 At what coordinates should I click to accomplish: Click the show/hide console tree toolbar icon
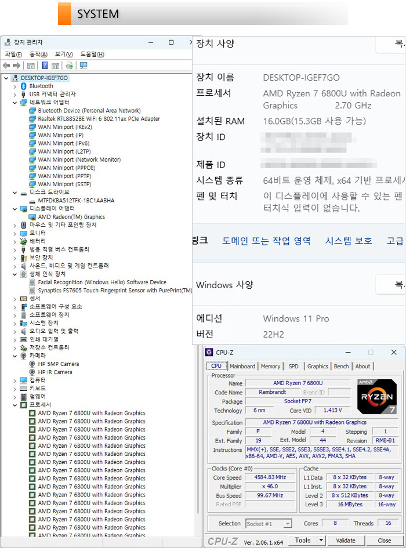coord(31,66)
